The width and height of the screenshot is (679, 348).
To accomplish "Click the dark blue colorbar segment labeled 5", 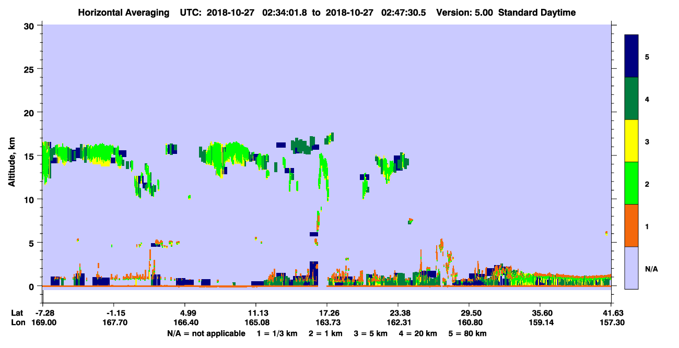I will pyautogui.click(x=631, y=56).
